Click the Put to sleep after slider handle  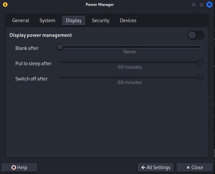pyautogui.click(x=200, y=62)
